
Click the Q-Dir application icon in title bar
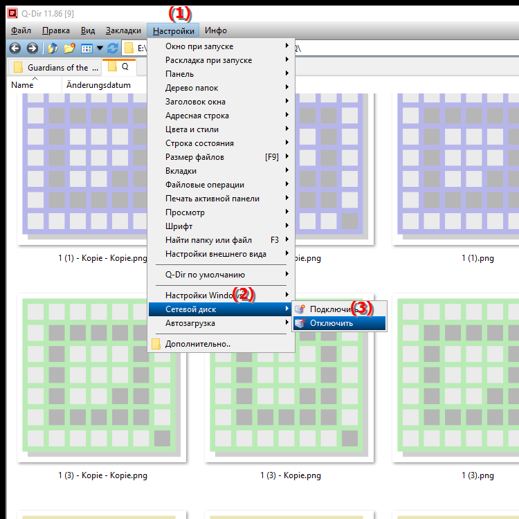(12, 13)
